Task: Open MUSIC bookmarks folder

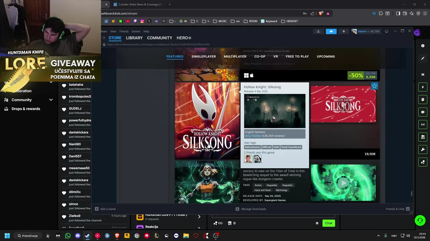Action: [220, 21]
